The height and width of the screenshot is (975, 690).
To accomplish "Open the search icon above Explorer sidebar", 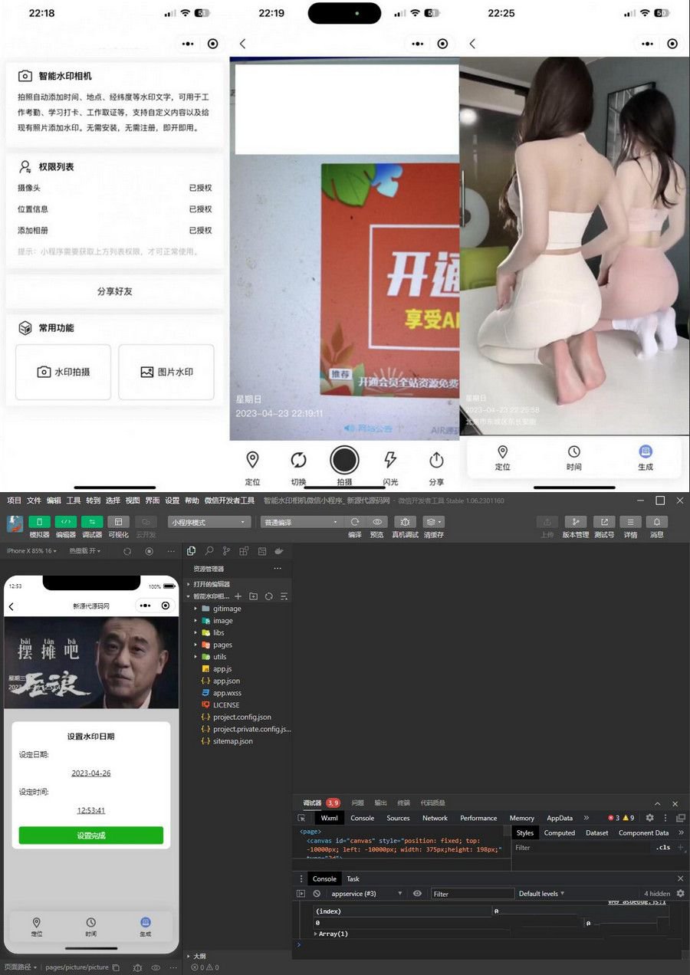I will coord(209,550).
